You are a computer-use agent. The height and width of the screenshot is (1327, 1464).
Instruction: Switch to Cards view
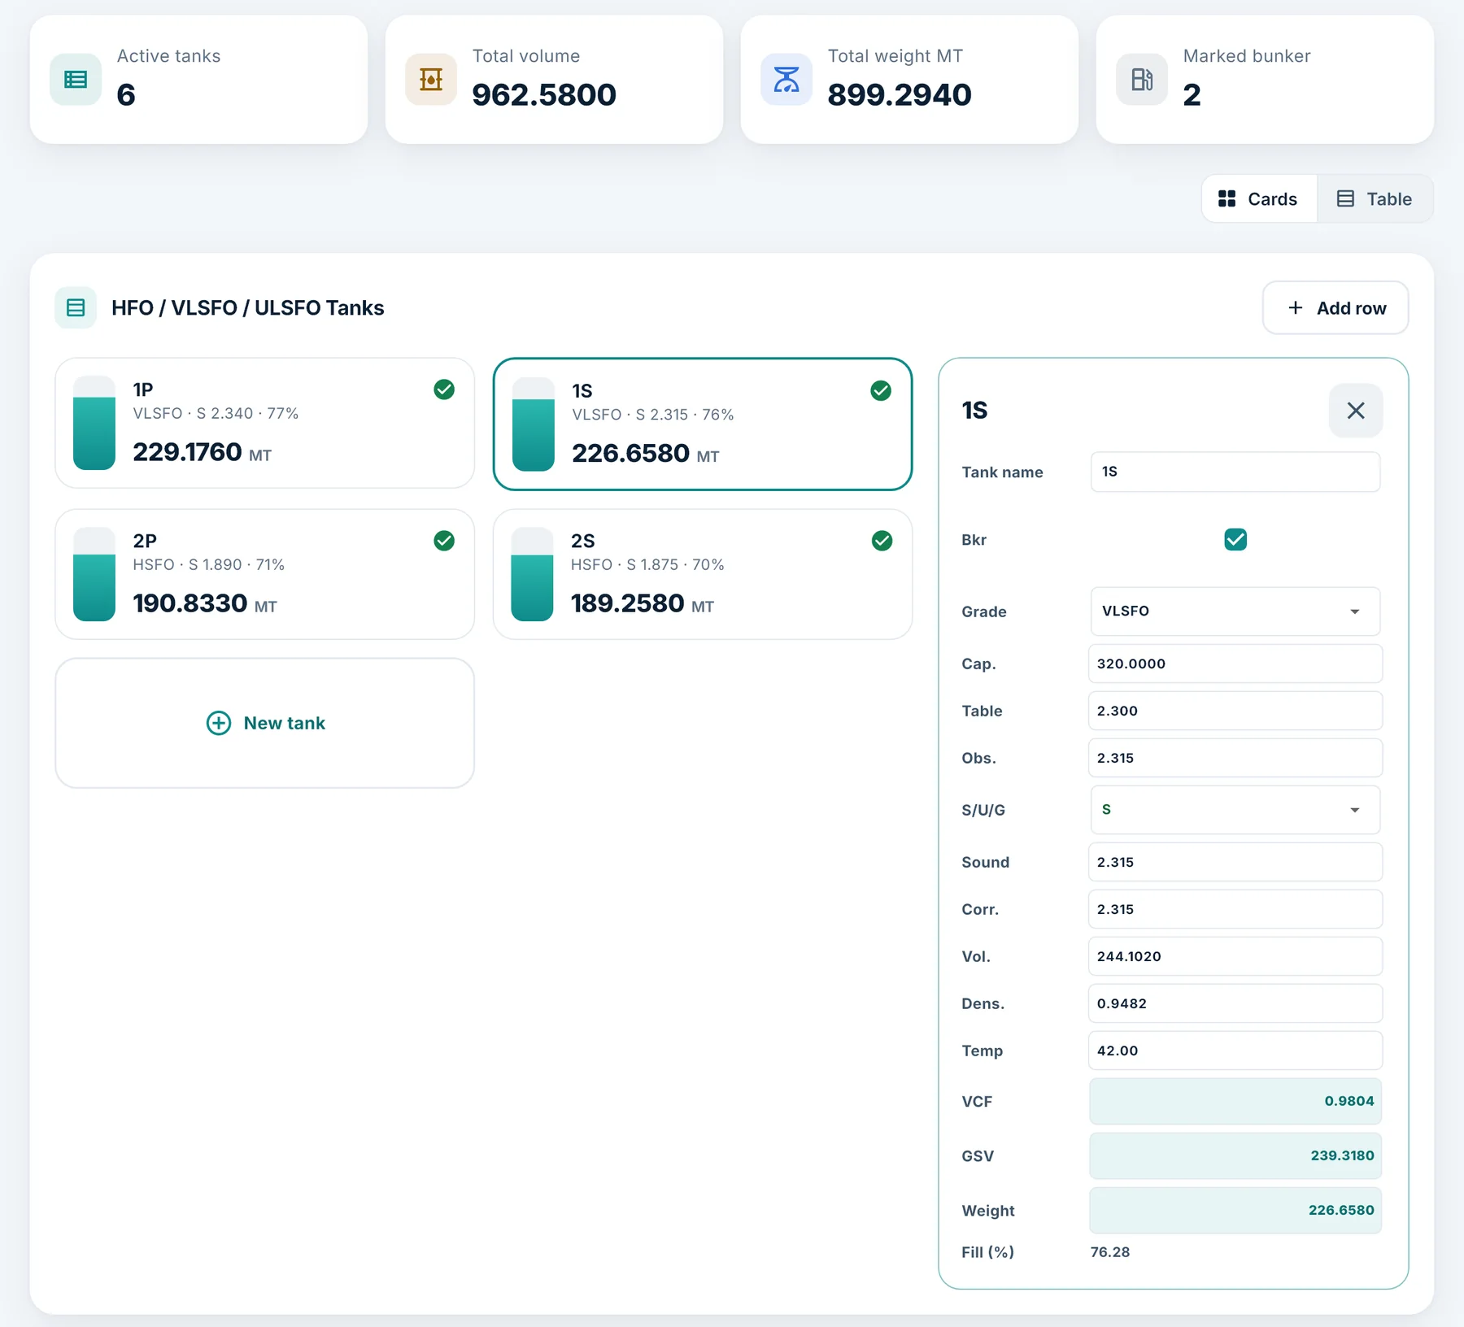1259,199
